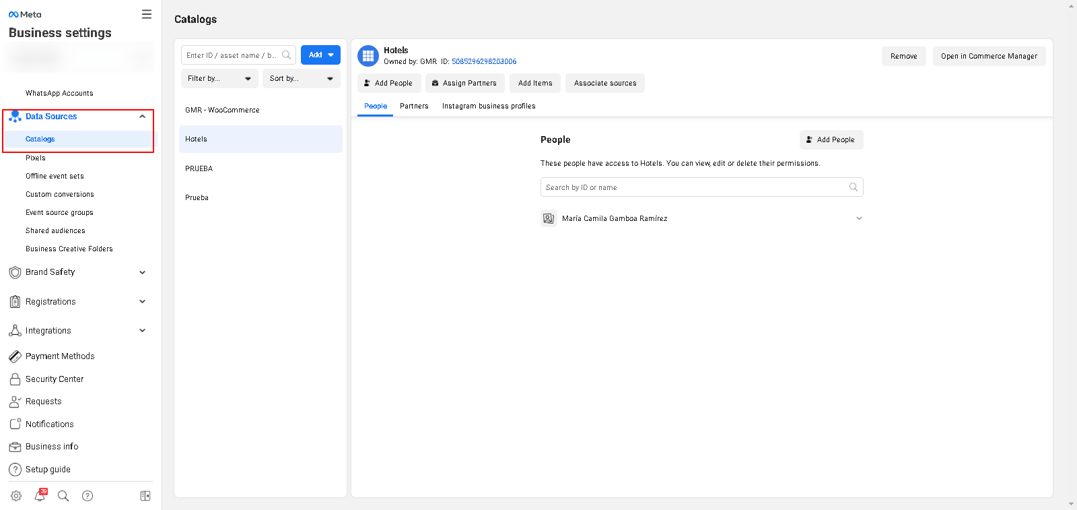Expand the Integrations section
The image size is (1077, 510).
coord(142,331)
